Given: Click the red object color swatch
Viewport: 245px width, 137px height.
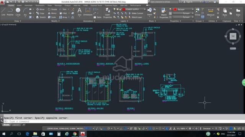Looking at the screenshot, I should 175,10.
